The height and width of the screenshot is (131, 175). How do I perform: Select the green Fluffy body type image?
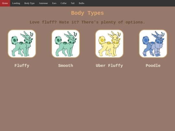coord(22,44)
